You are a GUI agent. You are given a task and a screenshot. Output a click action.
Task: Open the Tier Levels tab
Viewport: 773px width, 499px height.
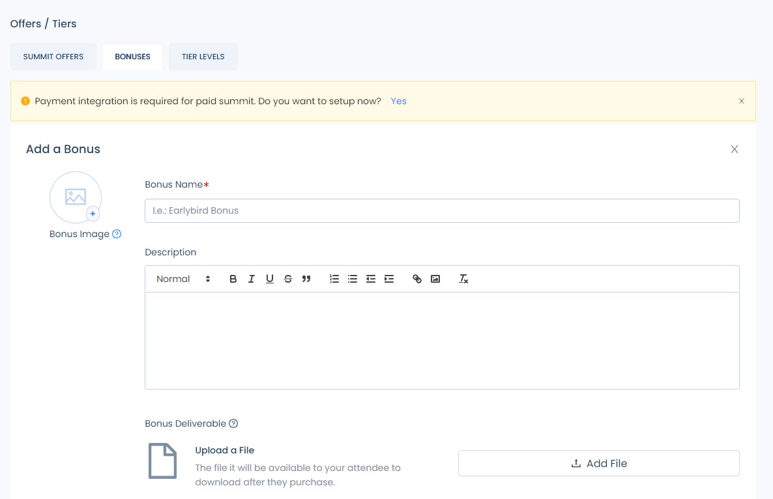tap(203, 57)
